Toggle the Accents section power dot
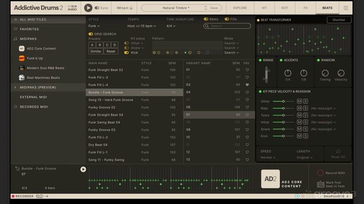 tap(281, 60)
